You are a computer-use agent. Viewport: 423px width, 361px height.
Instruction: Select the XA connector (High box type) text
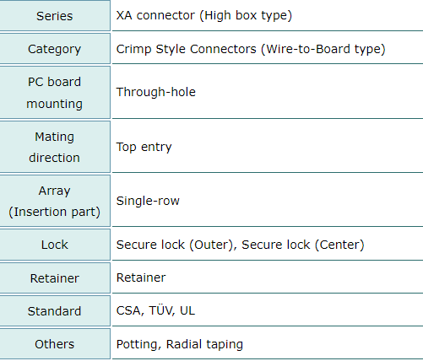tap(204, 15)
